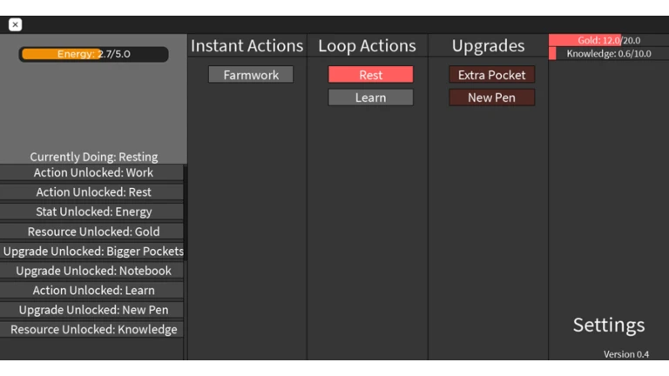Click the Knowledge resource bar
This screenshot has height=376, width=669.
click(x=609, y=54)
